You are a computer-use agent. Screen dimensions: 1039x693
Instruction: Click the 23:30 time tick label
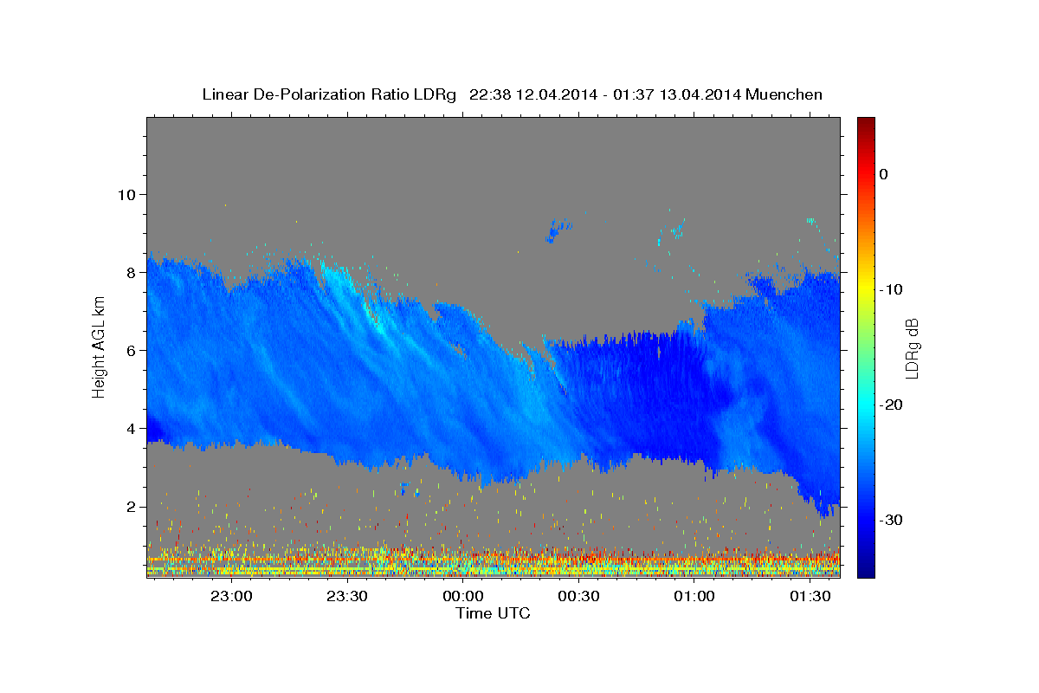pos(347,596)
